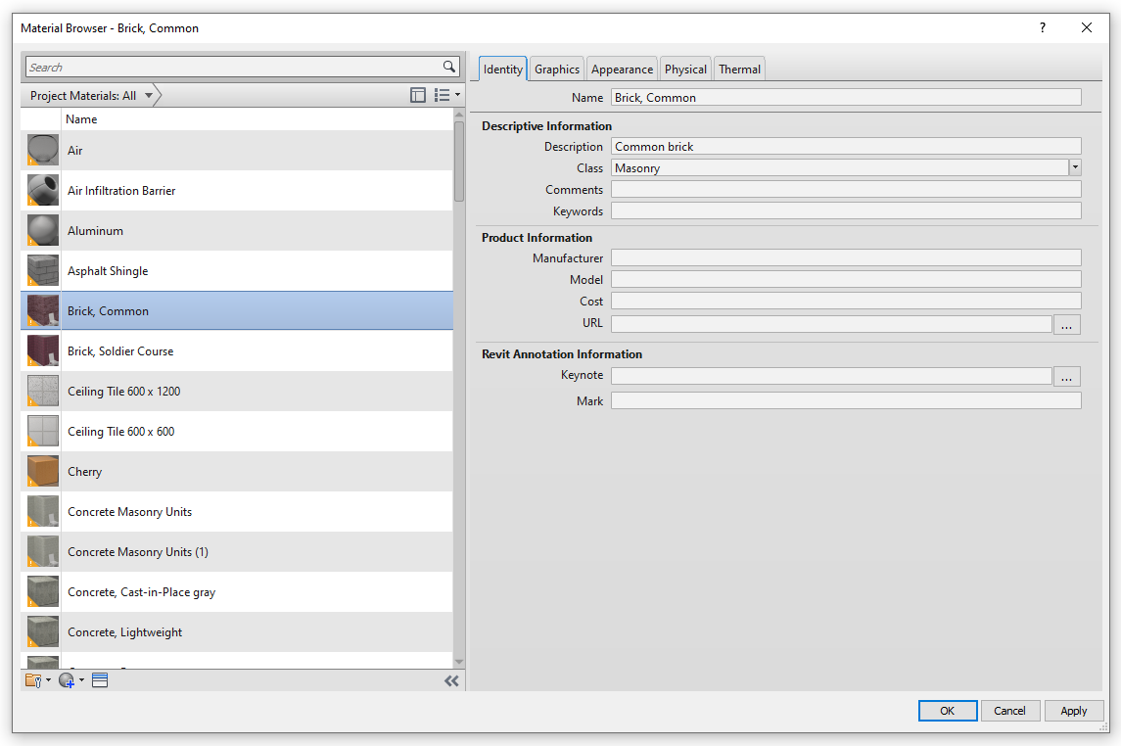Select the Aluminum material sphere thumbnail
The width and height of the screenshot is (1121, 746).
click(x=42, y=230)
